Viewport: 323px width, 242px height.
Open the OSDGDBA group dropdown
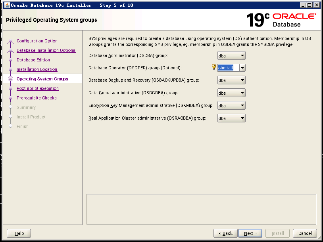coord(231,93)
